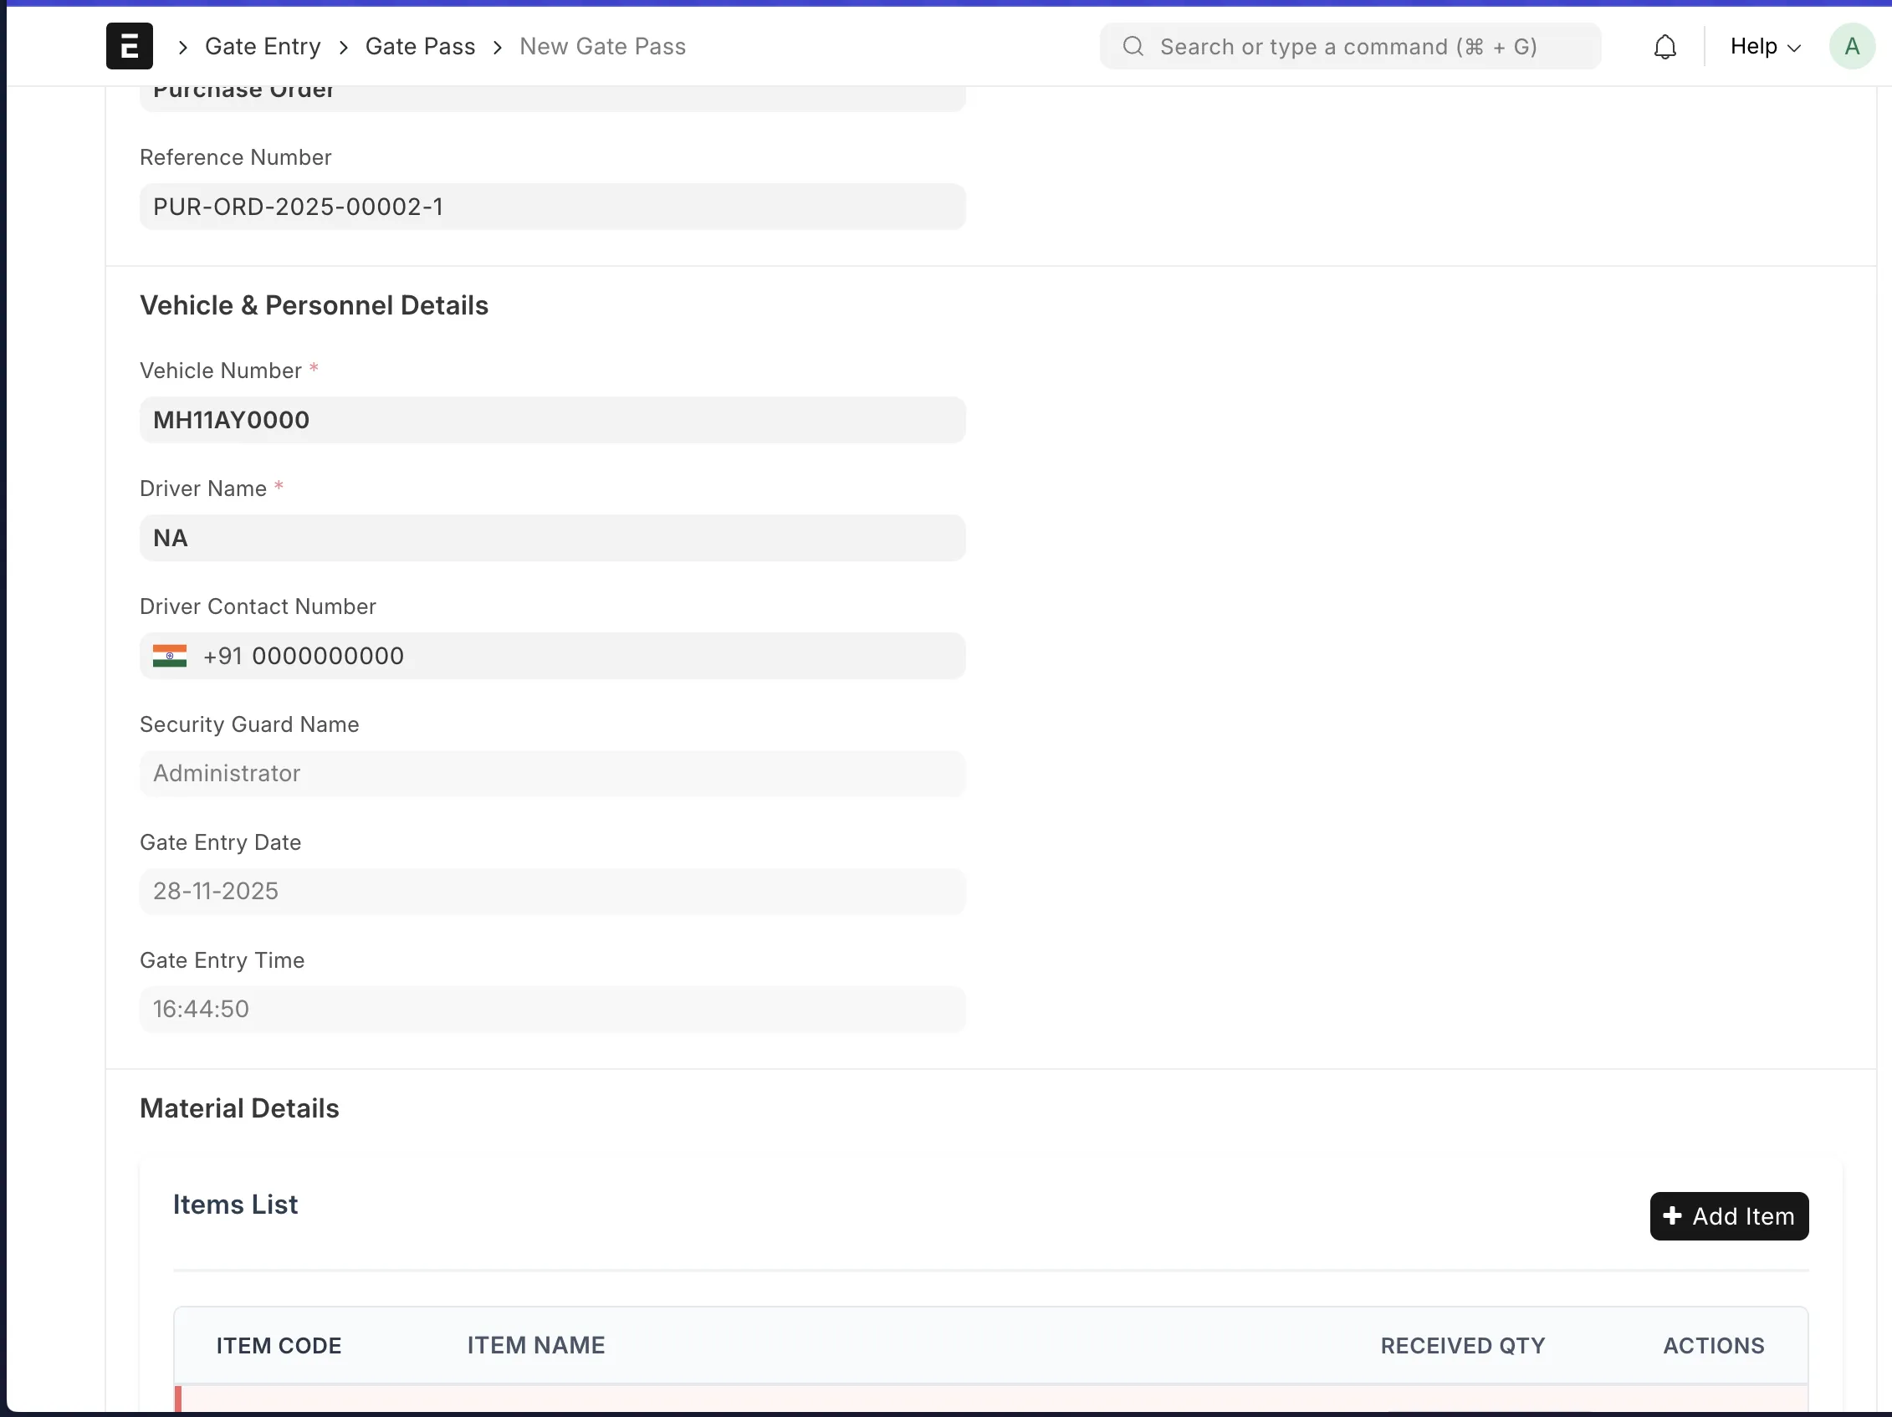This screenshot has height=1417, width=1892.
Task: Click the Gate Entry Time field
Action: pyautogui.click(x=553, y=1009)
